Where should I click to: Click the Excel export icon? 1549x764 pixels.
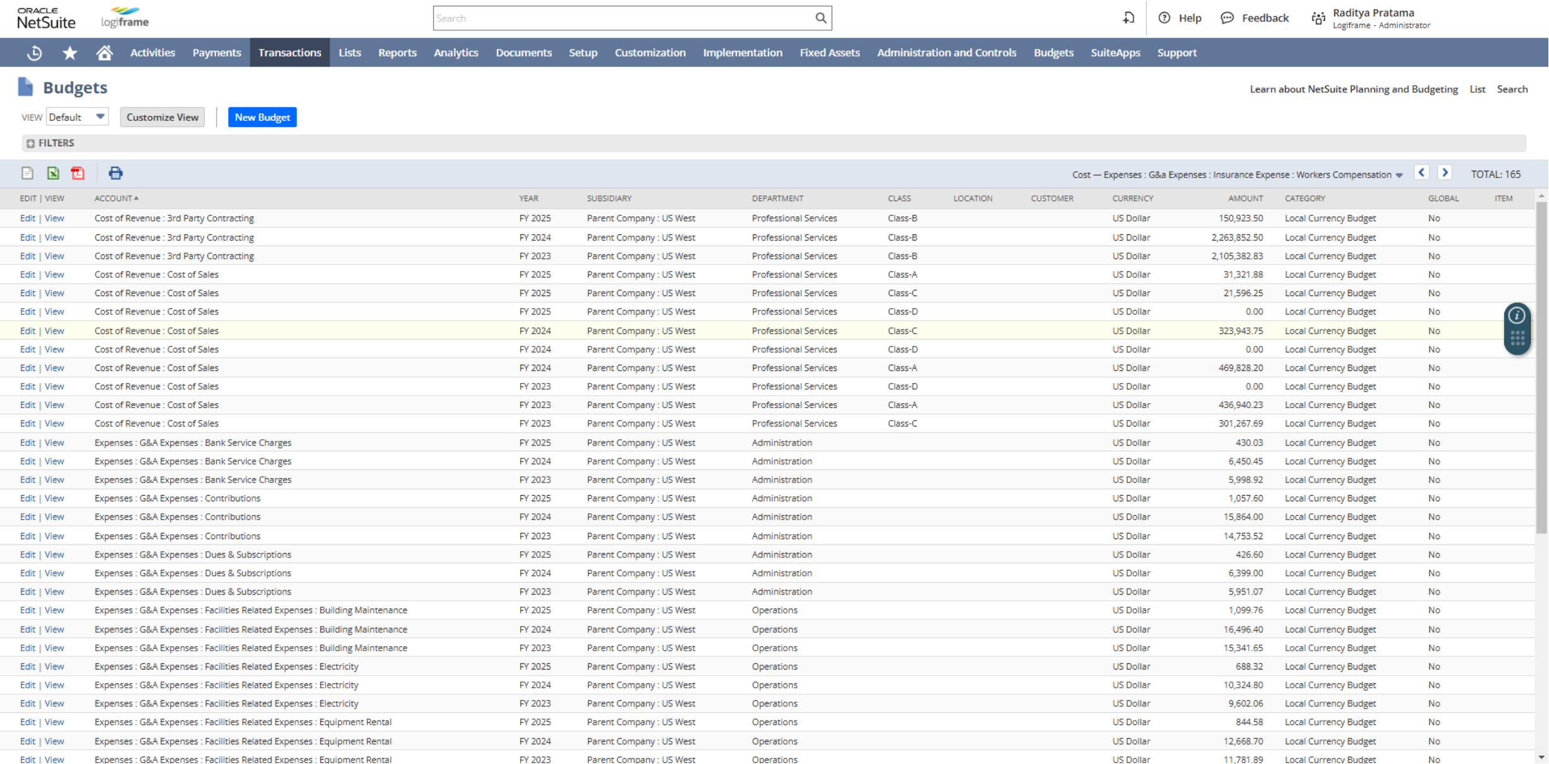54,174
